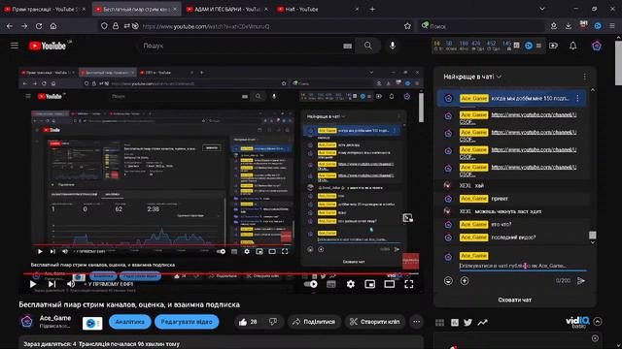The height and width of the screenshot is (349, 622).
Task: Click the blue vidIQ badge beside channel name
Action: click(92, 323)
